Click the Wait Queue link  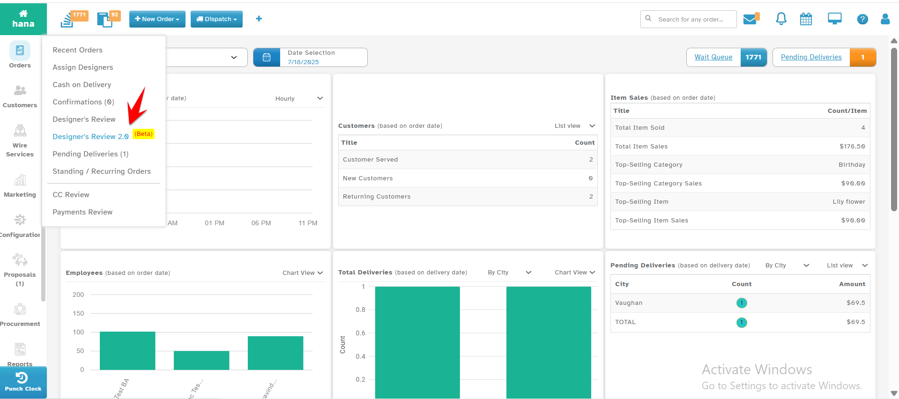[x=713, y=57]
